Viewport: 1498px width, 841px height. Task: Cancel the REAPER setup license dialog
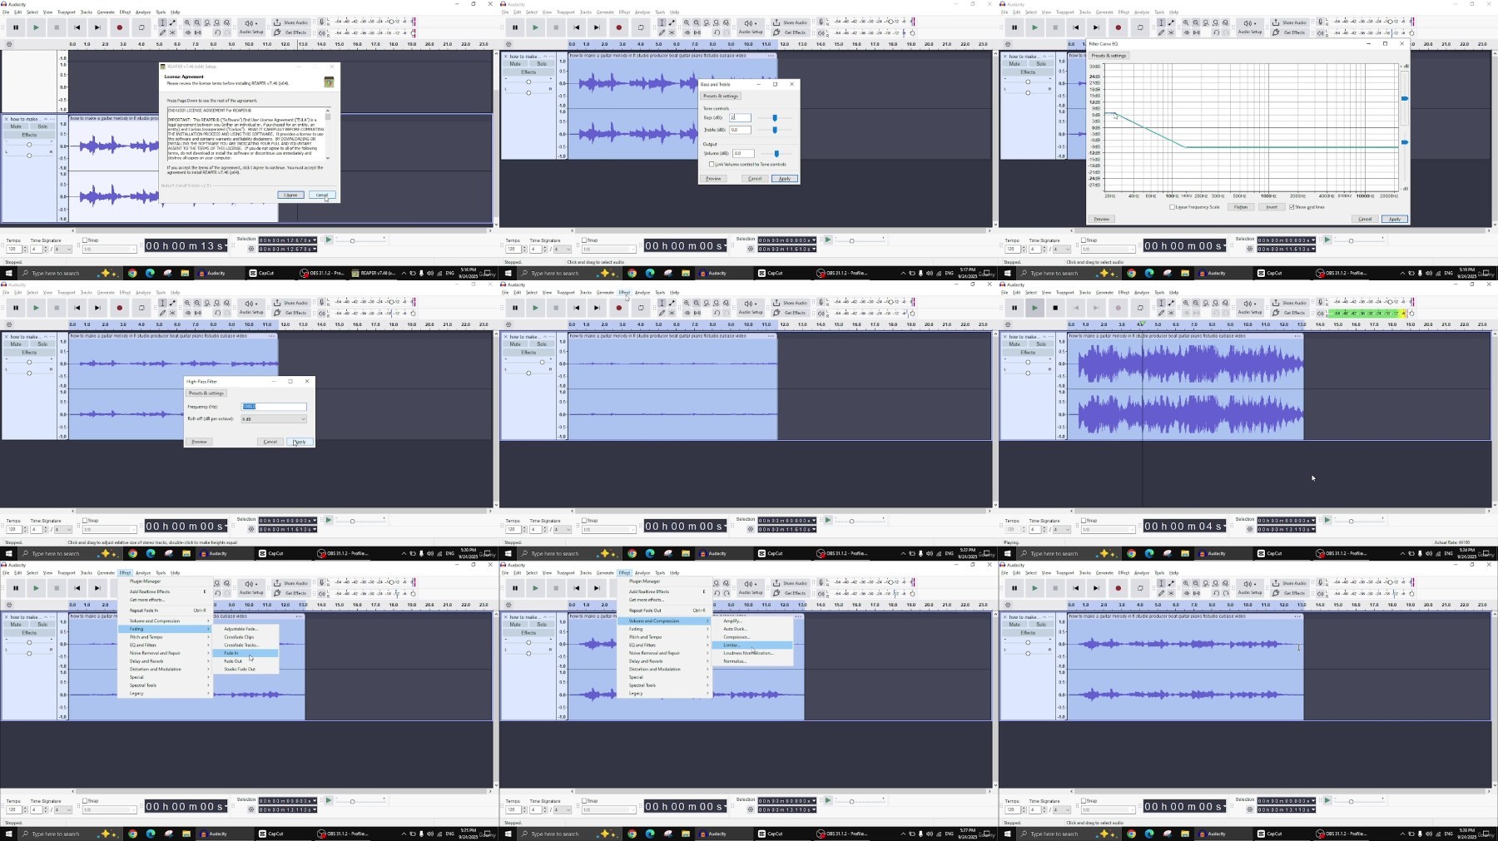[x=322, y=195]
